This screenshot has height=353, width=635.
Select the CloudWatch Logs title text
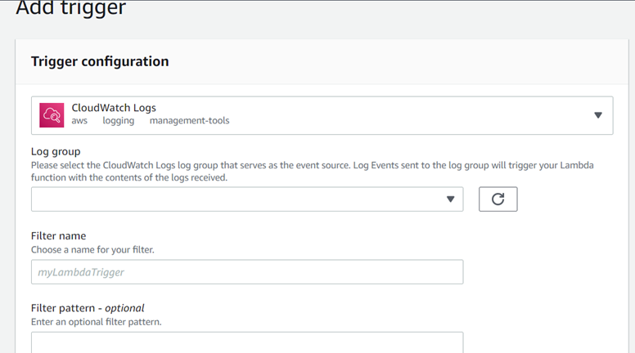(x=114, y=107)
